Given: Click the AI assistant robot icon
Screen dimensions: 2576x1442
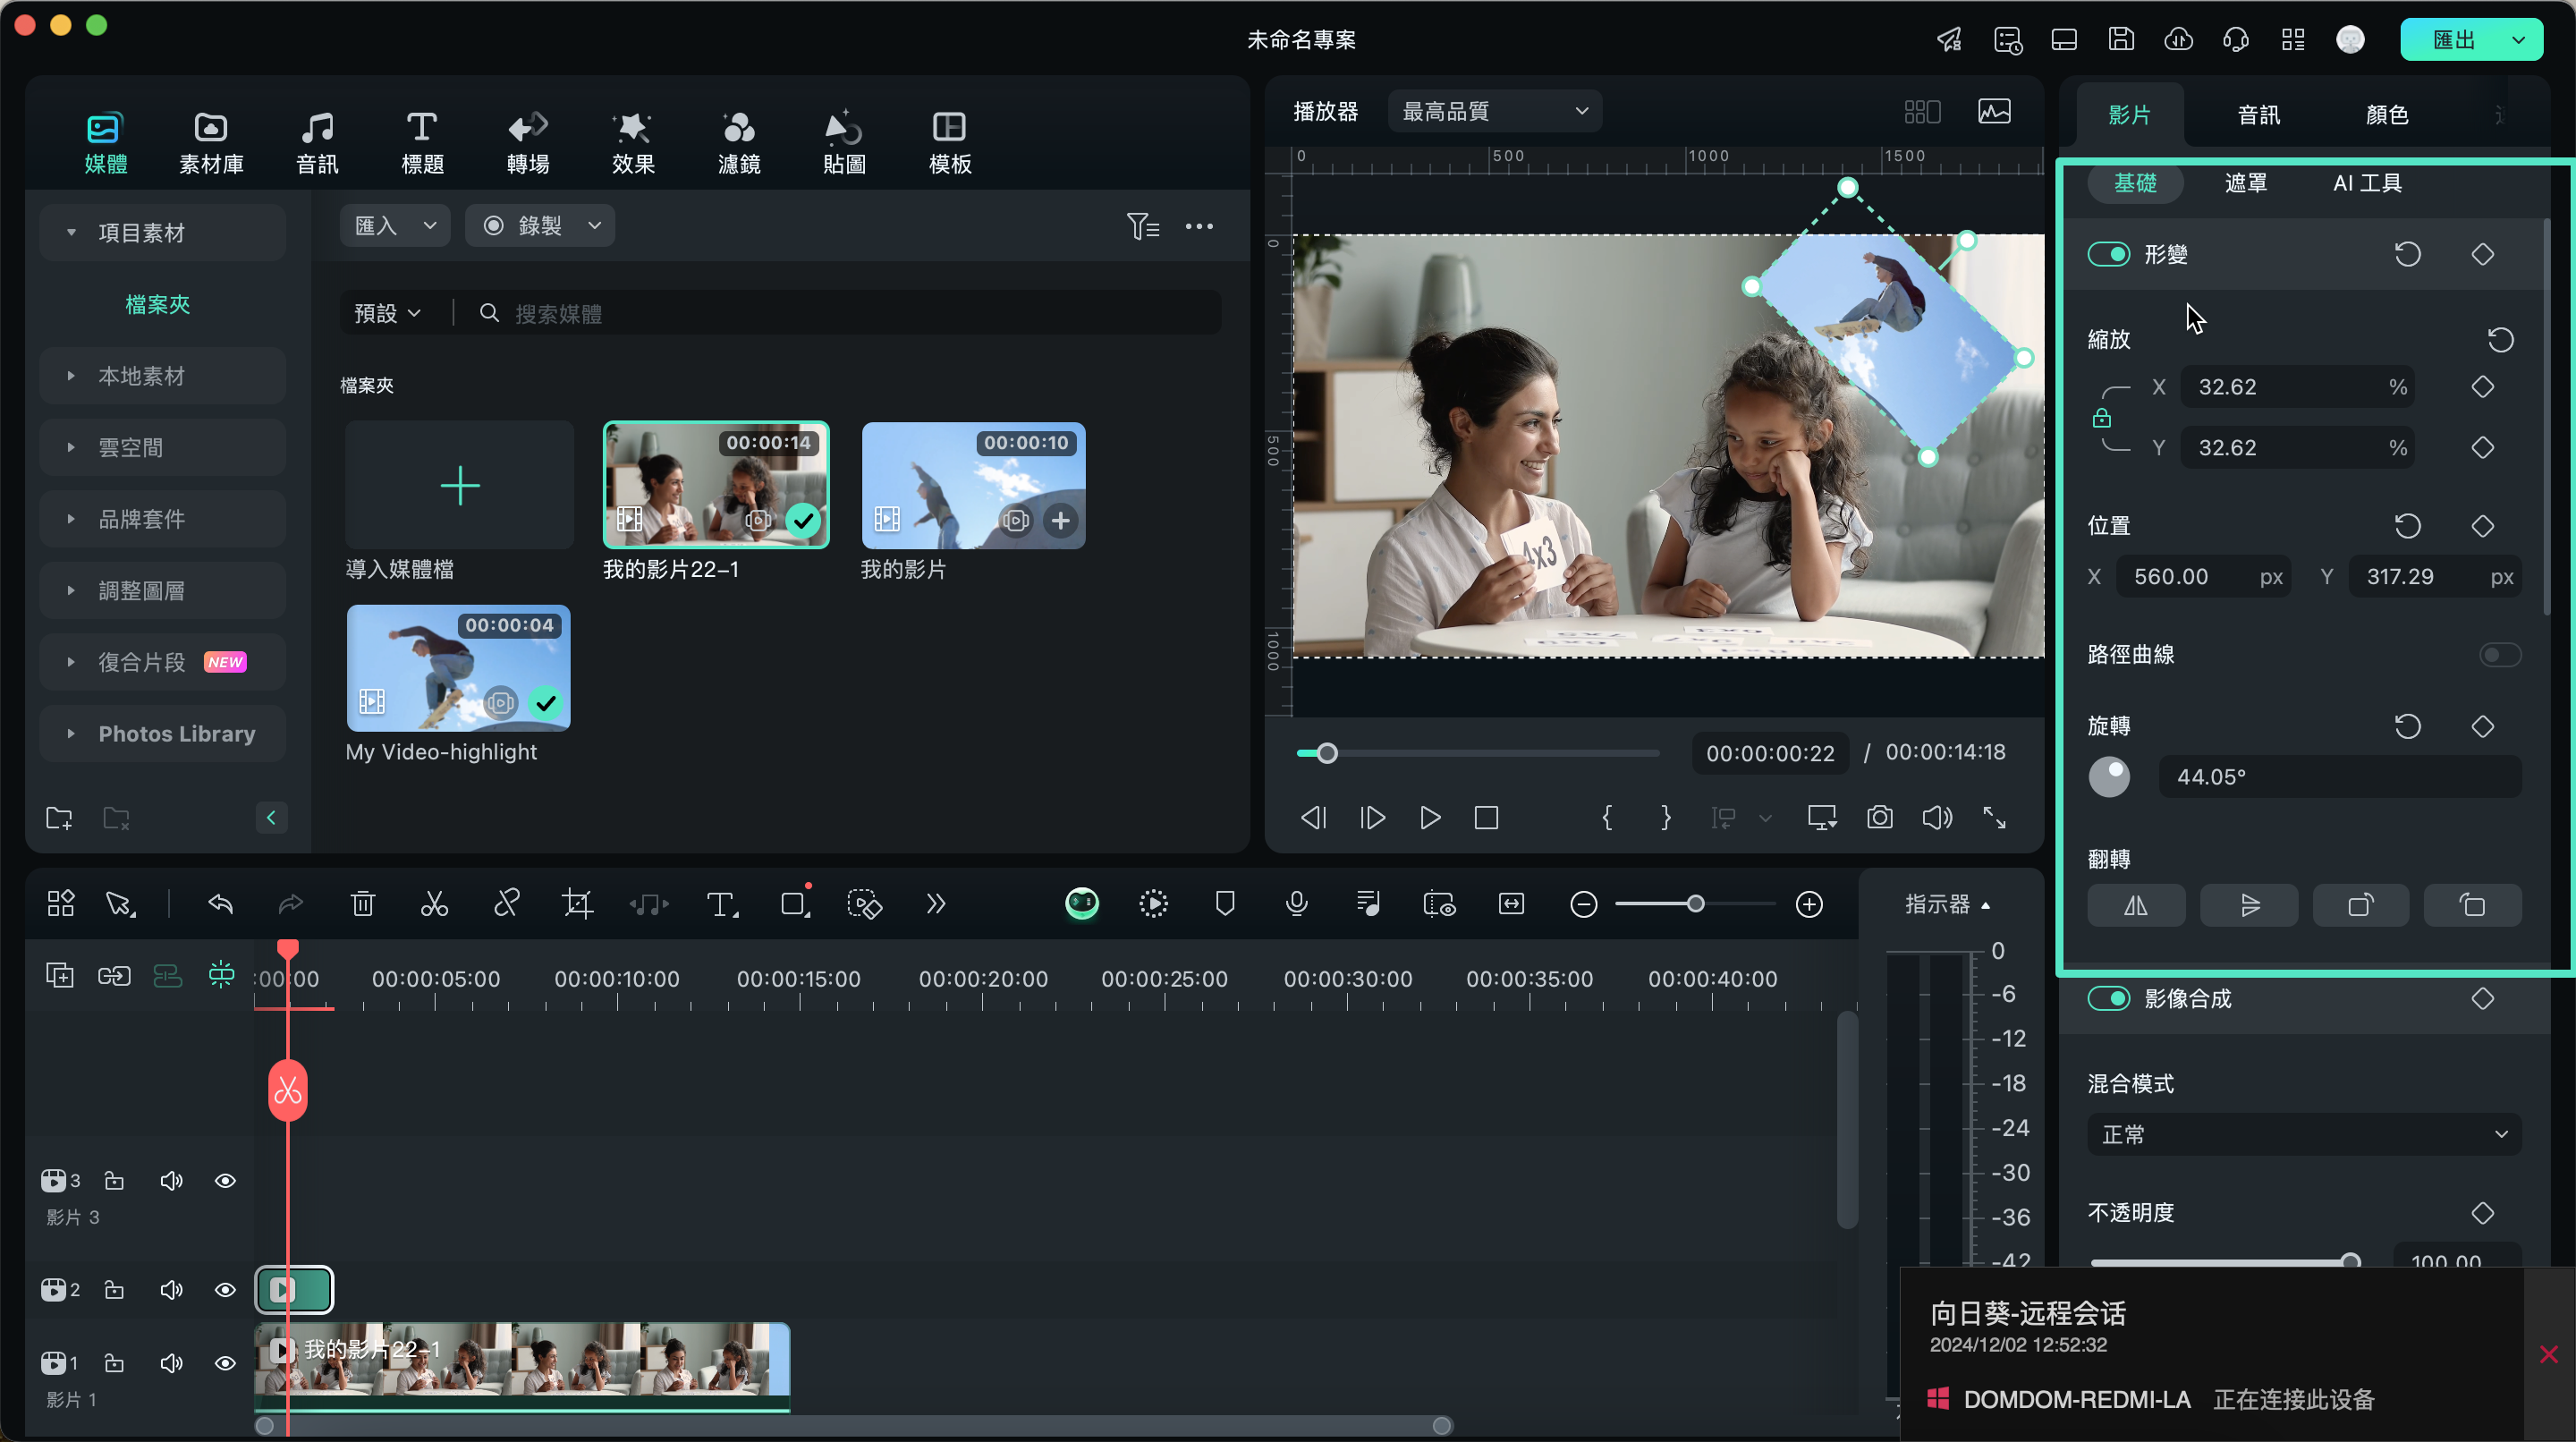Looking at the screenshot, I should click(1081, 904).
